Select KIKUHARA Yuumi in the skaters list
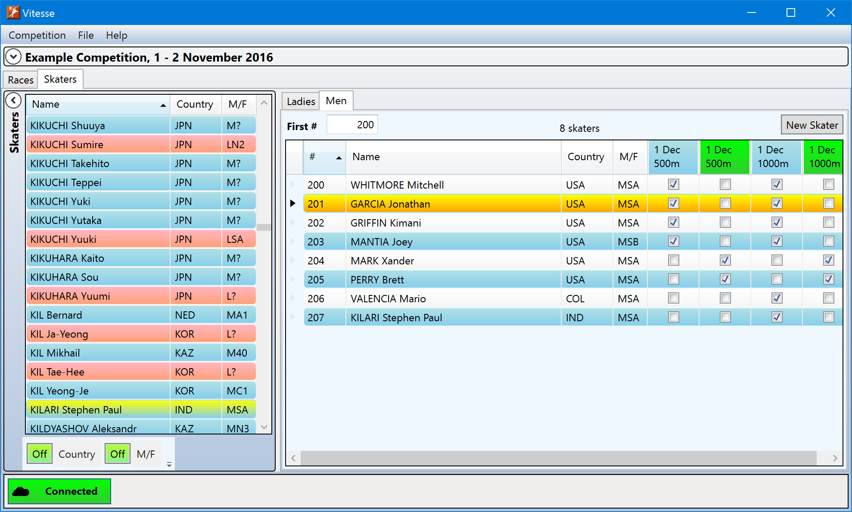 [141, 296]
